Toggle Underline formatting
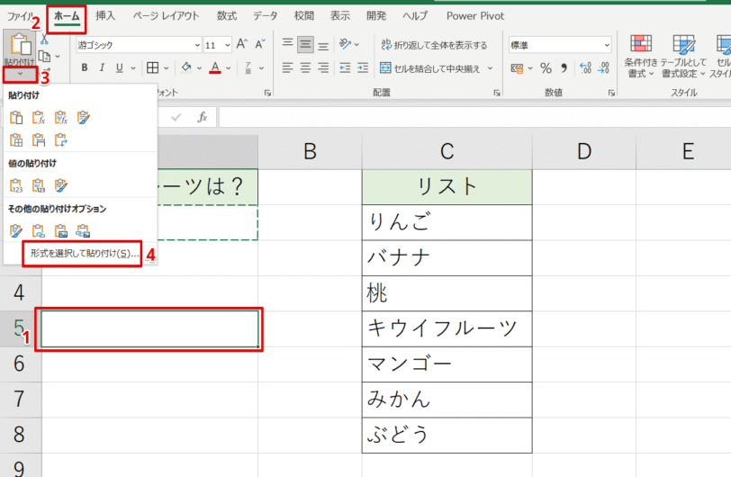This screenshot has height=477, width=731. pos(120,67)
